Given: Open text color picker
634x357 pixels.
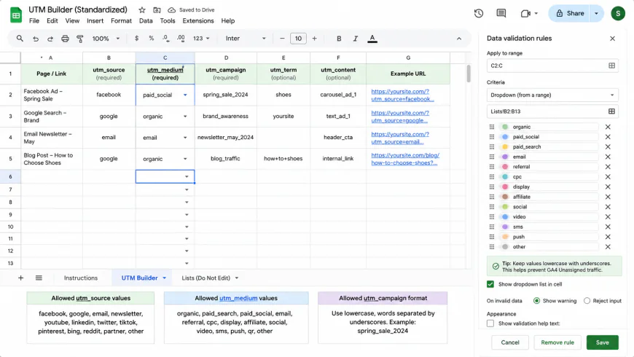Looking at the screenshot, I should click(x=372, y=39).
